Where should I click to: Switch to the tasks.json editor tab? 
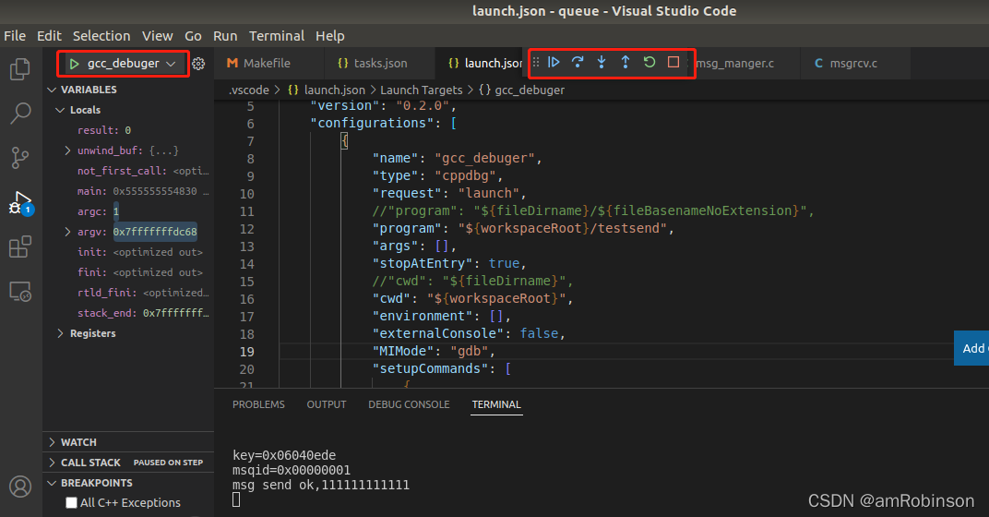(378, 63)
